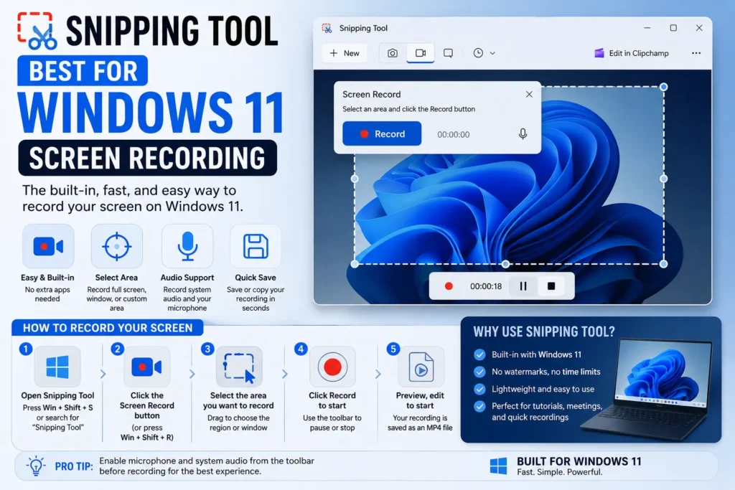
Task: Minimize the Snipping Tool window
Action: click(647, 28)
